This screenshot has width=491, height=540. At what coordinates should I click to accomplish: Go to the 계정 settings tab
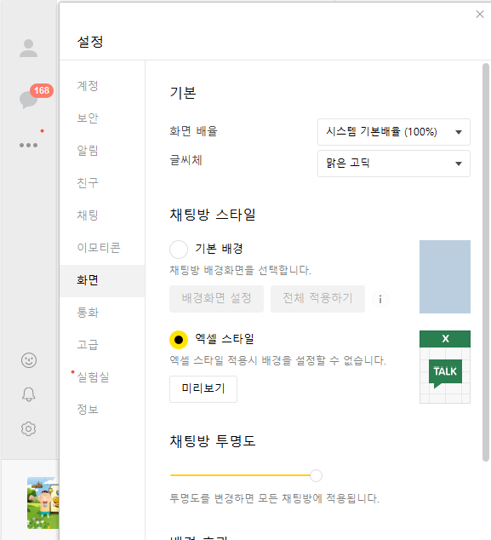88,86
